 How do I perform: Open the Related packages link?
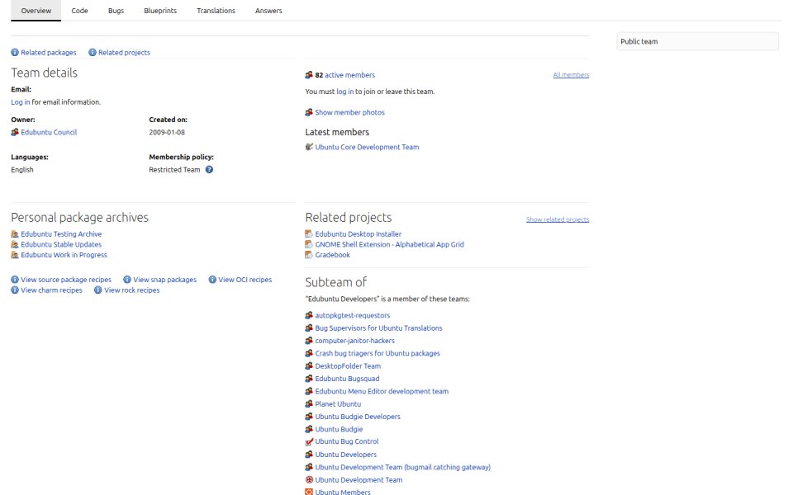[49, 53]
